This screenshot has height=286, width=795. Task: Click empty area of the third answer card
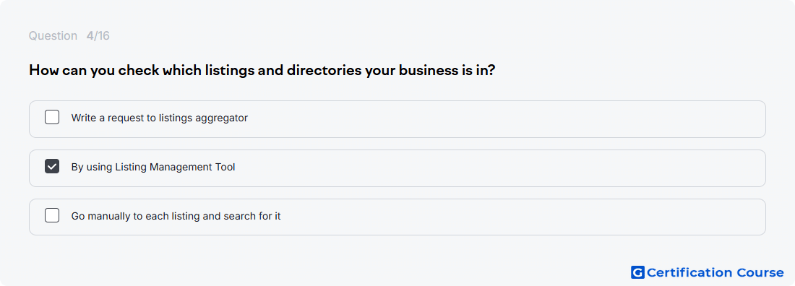tap(507, 217)
